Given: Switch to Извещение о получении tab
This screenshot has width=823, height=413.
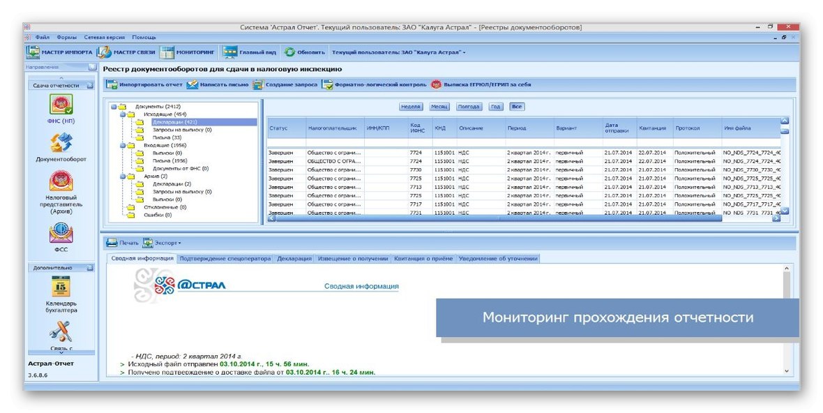Looking at the screenshot, I should (353, 259).
